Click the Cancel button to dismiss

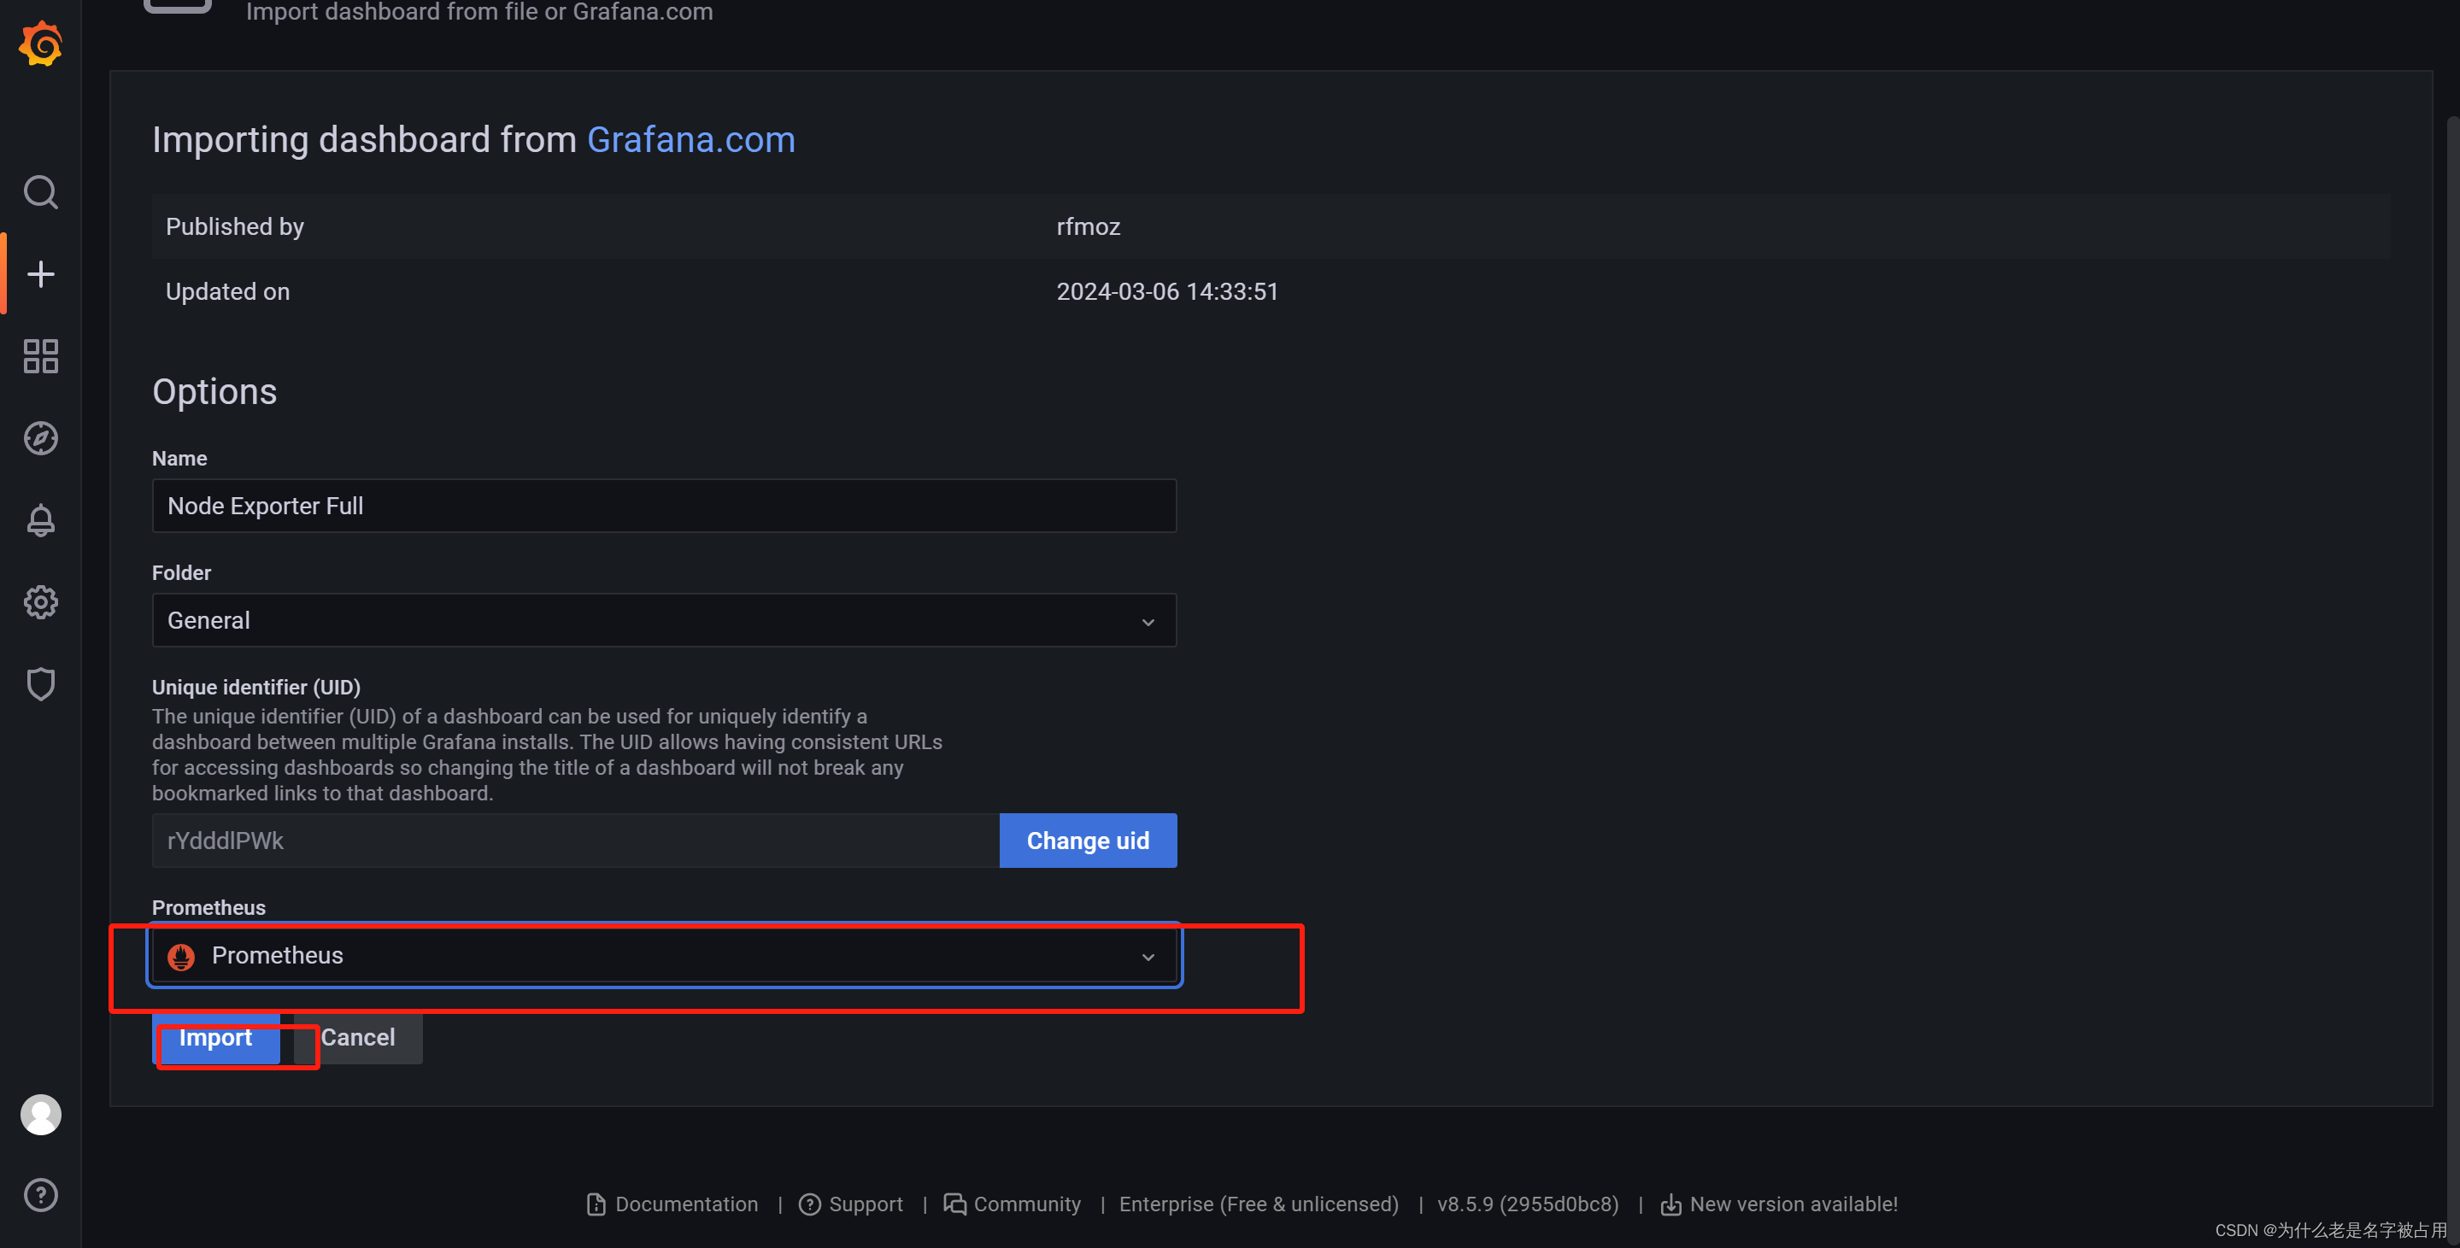pos(356,1036)
